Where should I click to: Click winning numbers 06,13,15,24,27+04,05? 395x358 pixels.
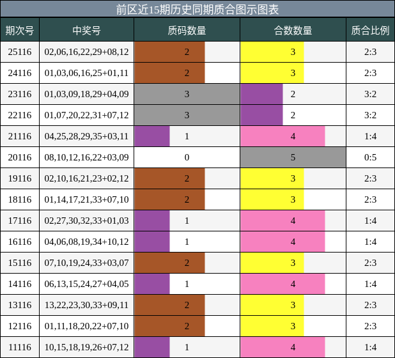(x=86, y=284)
